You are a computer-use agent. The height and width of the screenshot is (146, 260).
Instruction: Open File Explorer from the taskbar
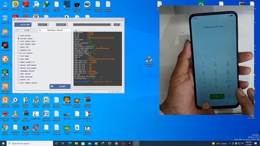[76, 143]
